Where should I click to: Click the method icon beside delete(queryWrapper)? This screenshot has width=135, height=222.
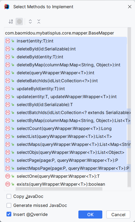tap(8, 73)
